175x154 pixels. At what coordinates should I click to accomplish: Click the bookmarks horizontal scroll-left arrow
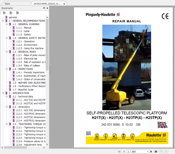pos(2,148)
